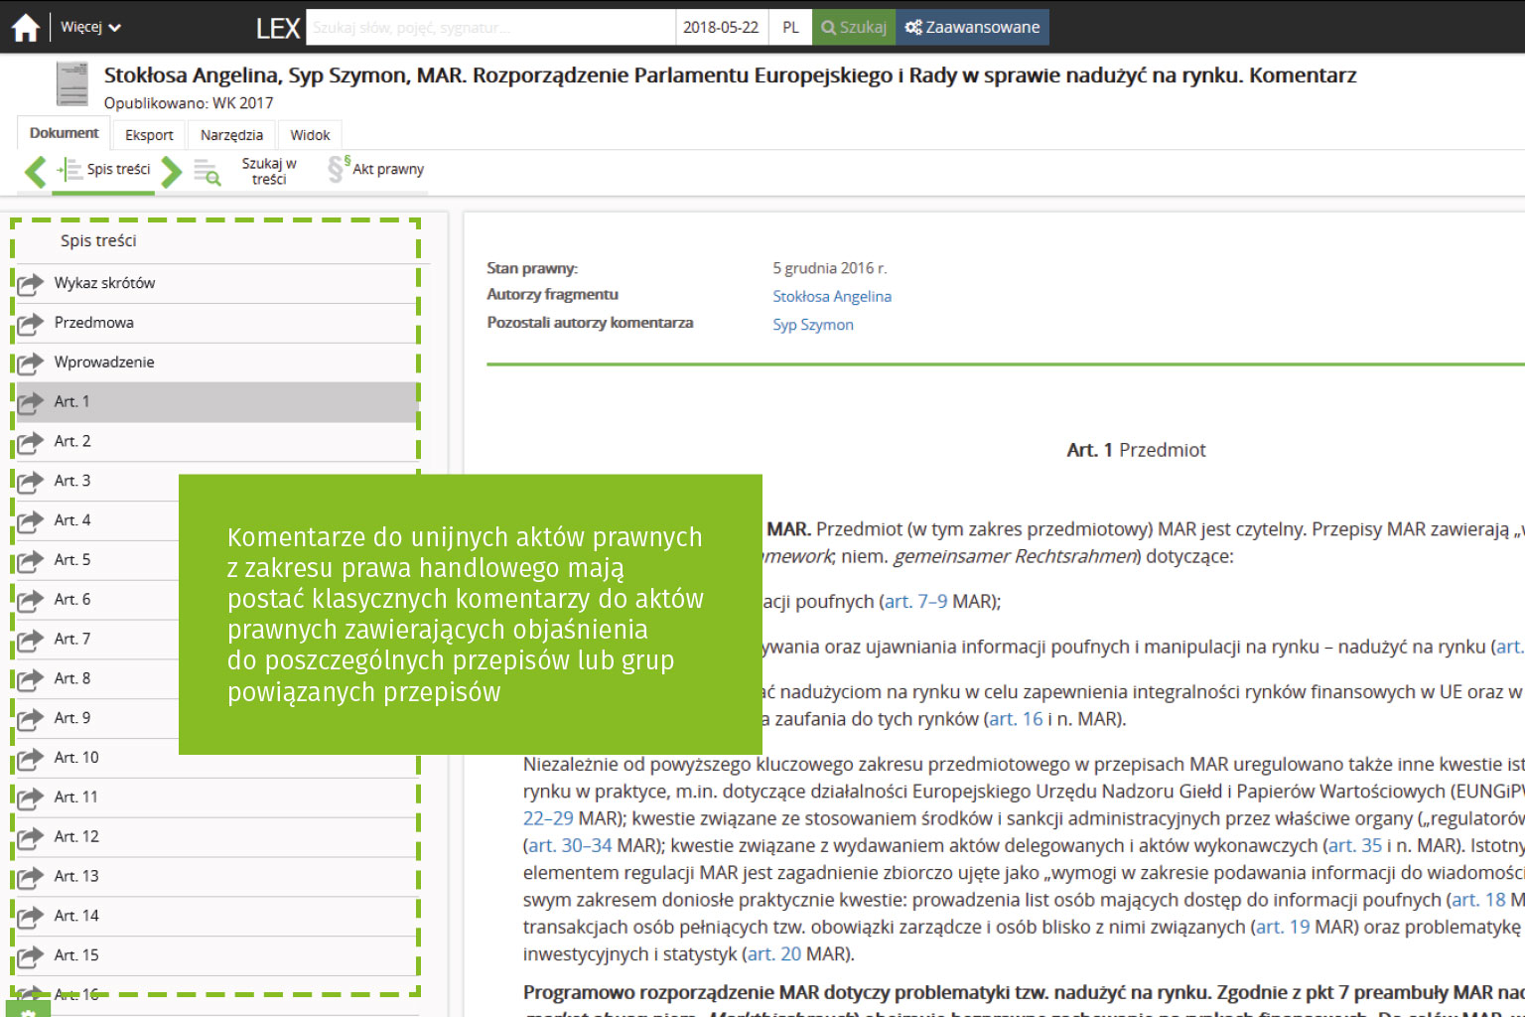
Task: Click the next document green arrow
Action: tap(172, 172)
